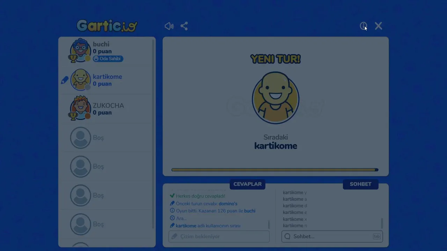Click the first empty Boş slot
Viewport: 447px width, 251px height.
coord(107,138)
